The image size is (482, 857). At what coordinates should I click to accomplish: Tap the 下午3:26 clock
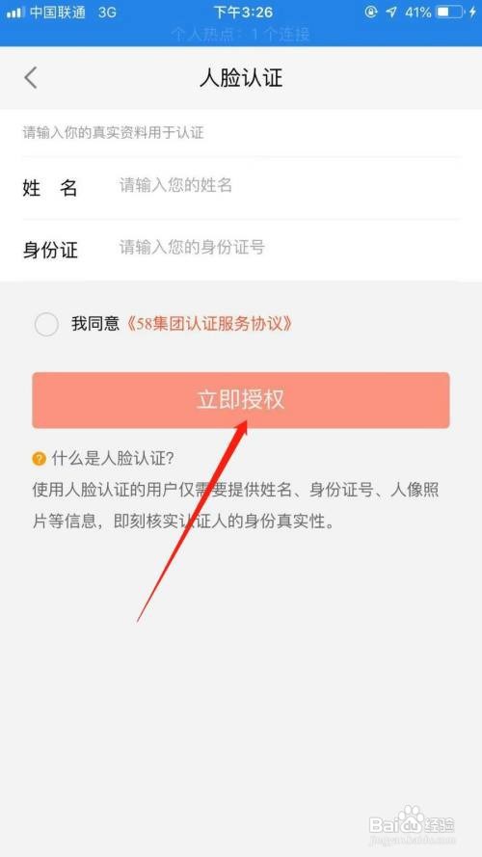(243, 12)
